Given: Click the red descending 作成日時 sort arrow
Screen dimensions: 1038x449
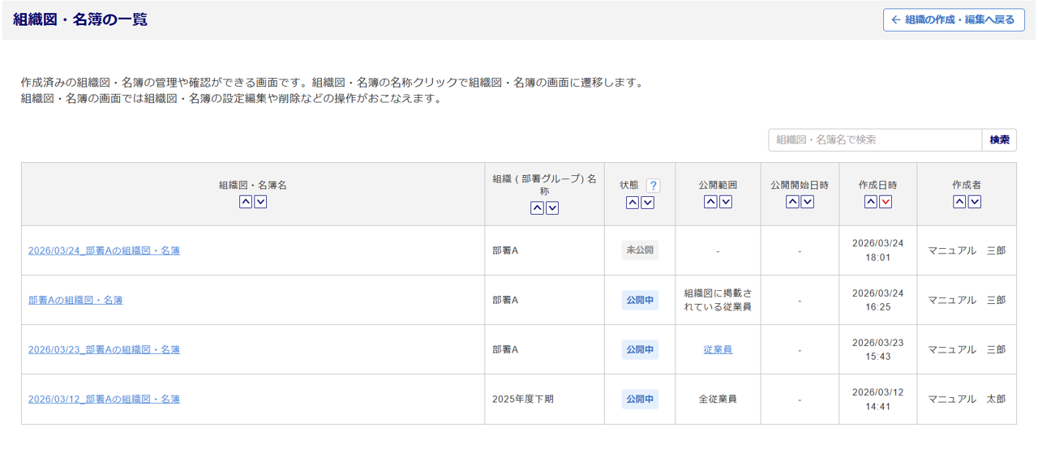Looking at the screenshot, I should pos(886,202).
